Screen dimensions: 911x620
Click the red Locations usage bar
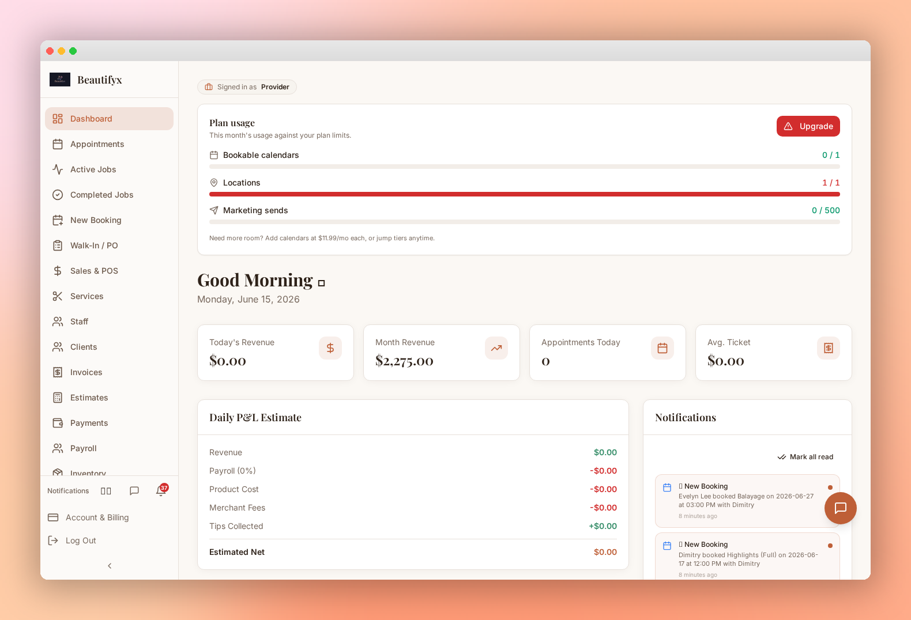click(x=525, y=194)
